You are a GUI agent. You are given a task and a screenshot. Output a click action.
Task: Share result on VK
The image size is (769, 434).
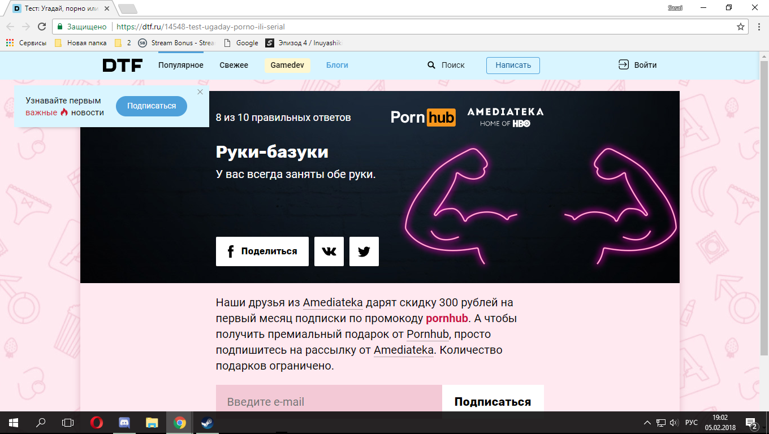(329, 251)
